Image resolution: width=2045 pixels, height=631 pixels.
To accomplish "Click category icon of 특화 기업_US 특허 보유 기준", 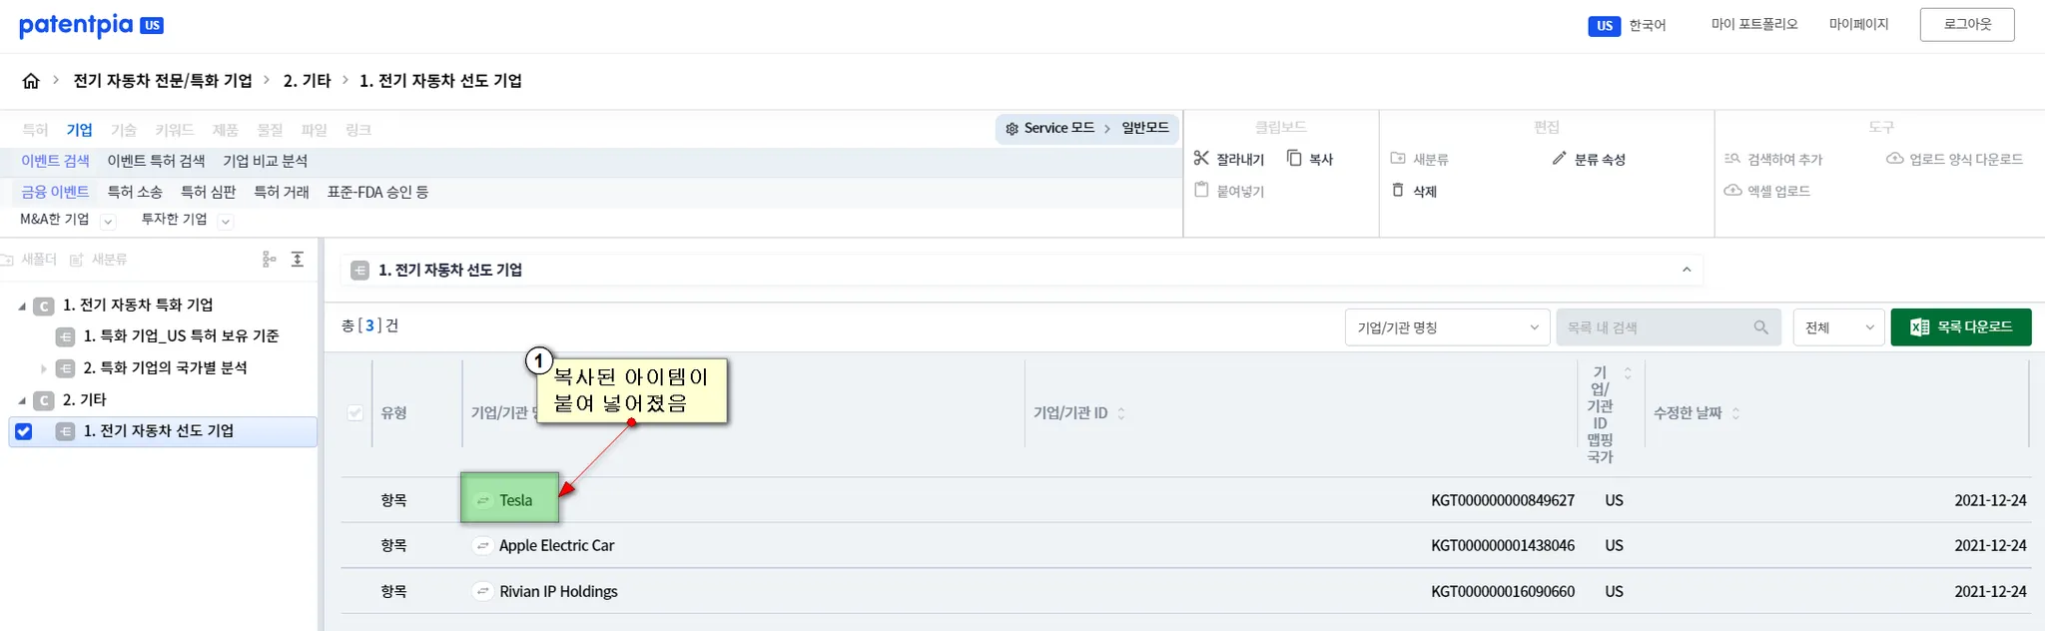I will [x=66, y=336].
